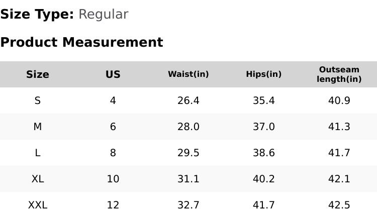Image resolution: width=377 pixels, height=218 pixels.
Task: Select the size S cell
Action: click(38, 100)
